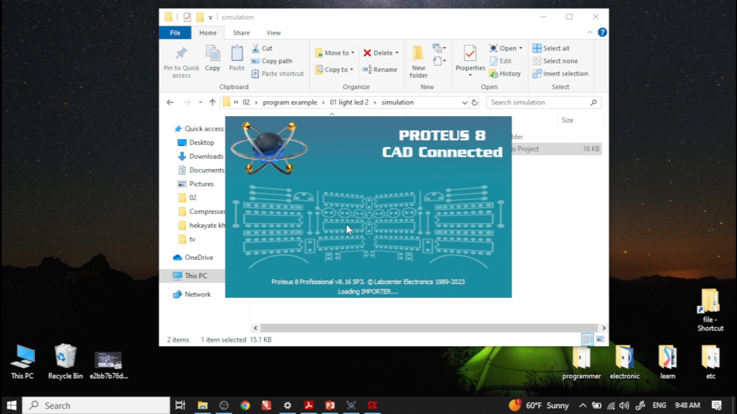Screen dimensions: 737x414
Task: Select Desktop in navigation pane
Action: point(196,143)
